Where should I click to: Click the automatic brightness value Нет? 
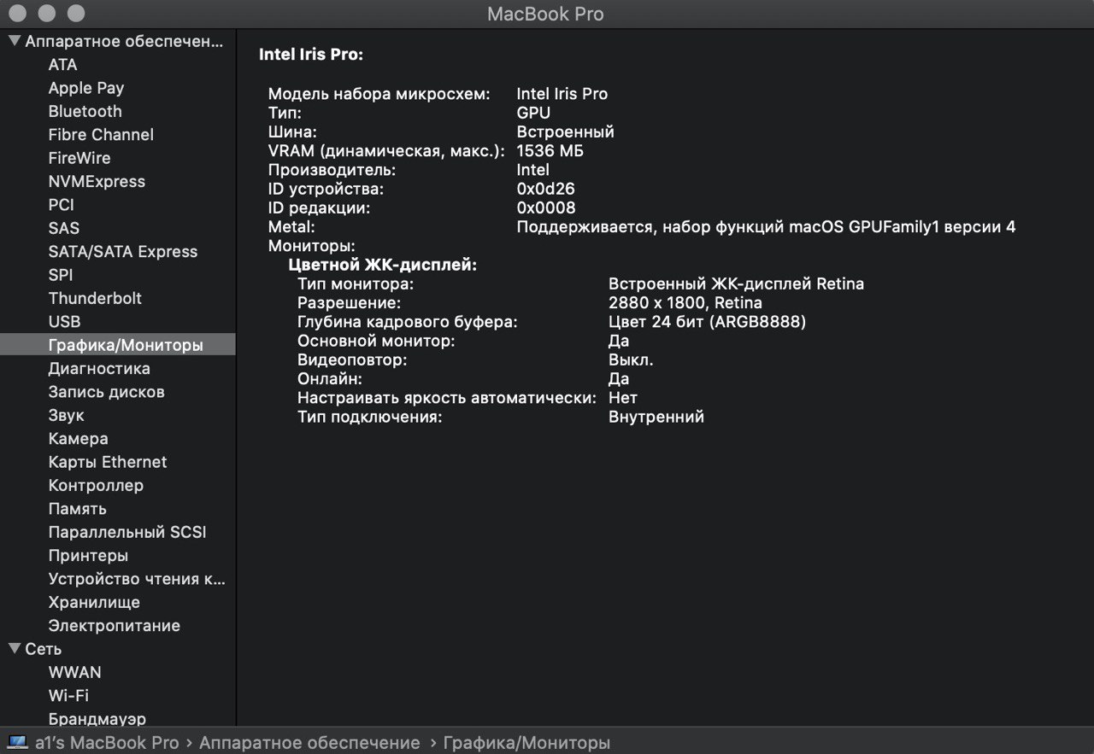[x=623, y=398]
